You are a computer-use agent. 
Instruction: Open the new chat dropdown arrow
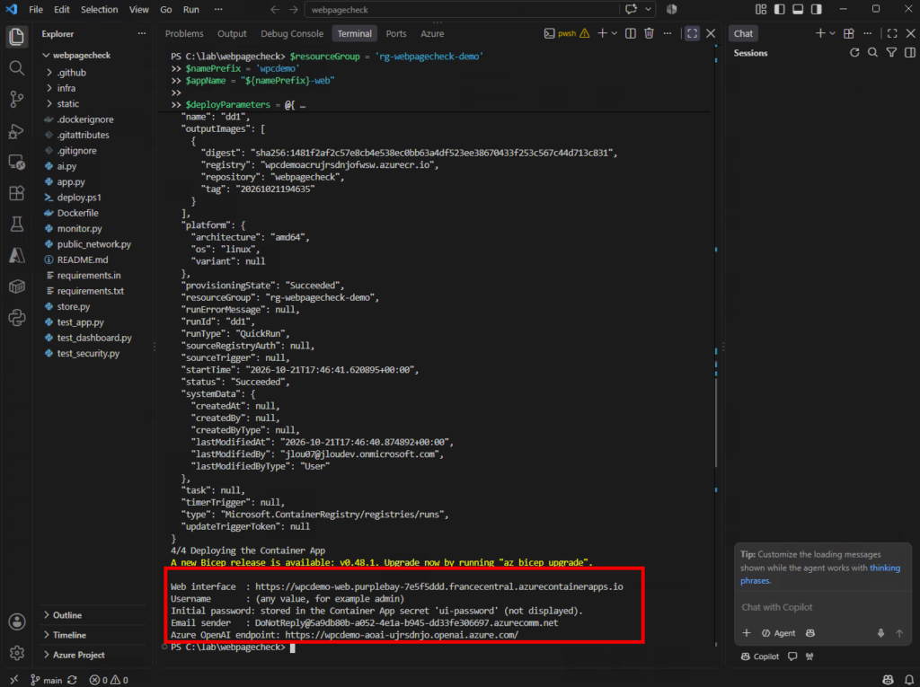(832, 33)
